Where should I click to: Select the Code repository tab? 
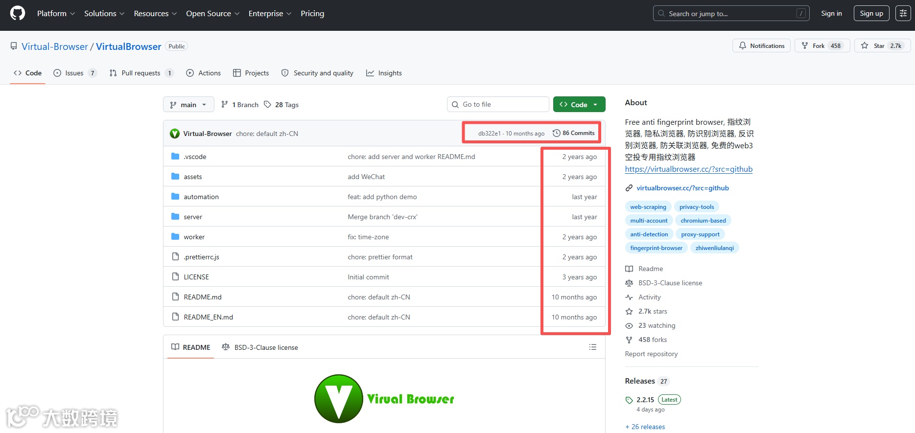(28, 73)
